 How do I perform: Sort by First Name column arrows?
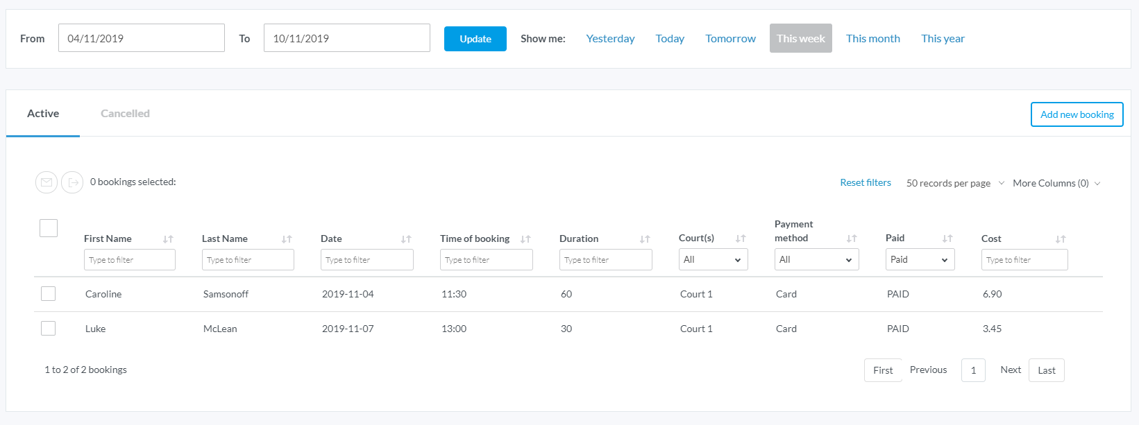(x=168, y=239)
